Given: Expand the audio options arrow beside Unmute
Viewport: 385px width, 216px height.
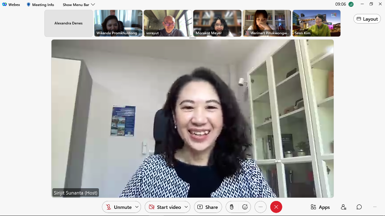Looking at the screenshot, I should coord(137,207).
